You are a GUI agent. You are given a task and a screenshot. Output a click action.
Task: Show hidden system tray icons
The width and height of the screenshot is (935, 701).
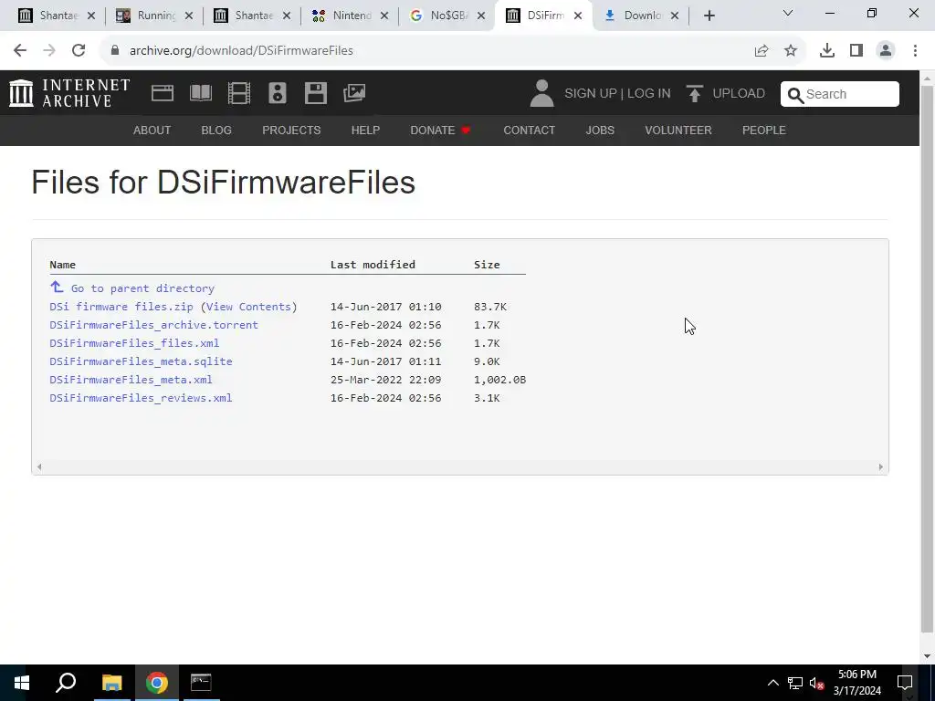tap(772, 683)
